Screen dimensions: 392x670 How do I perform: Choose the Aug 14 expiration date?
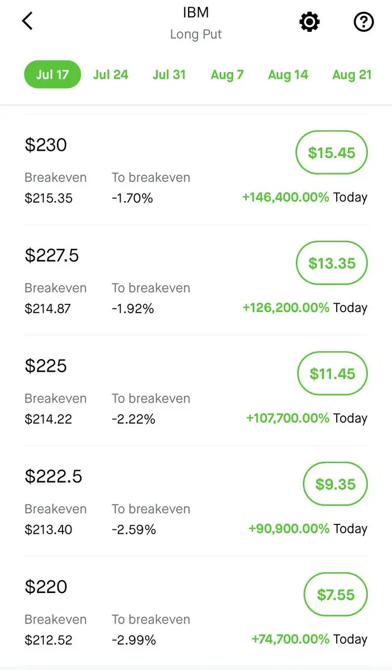tap(288, 75)
